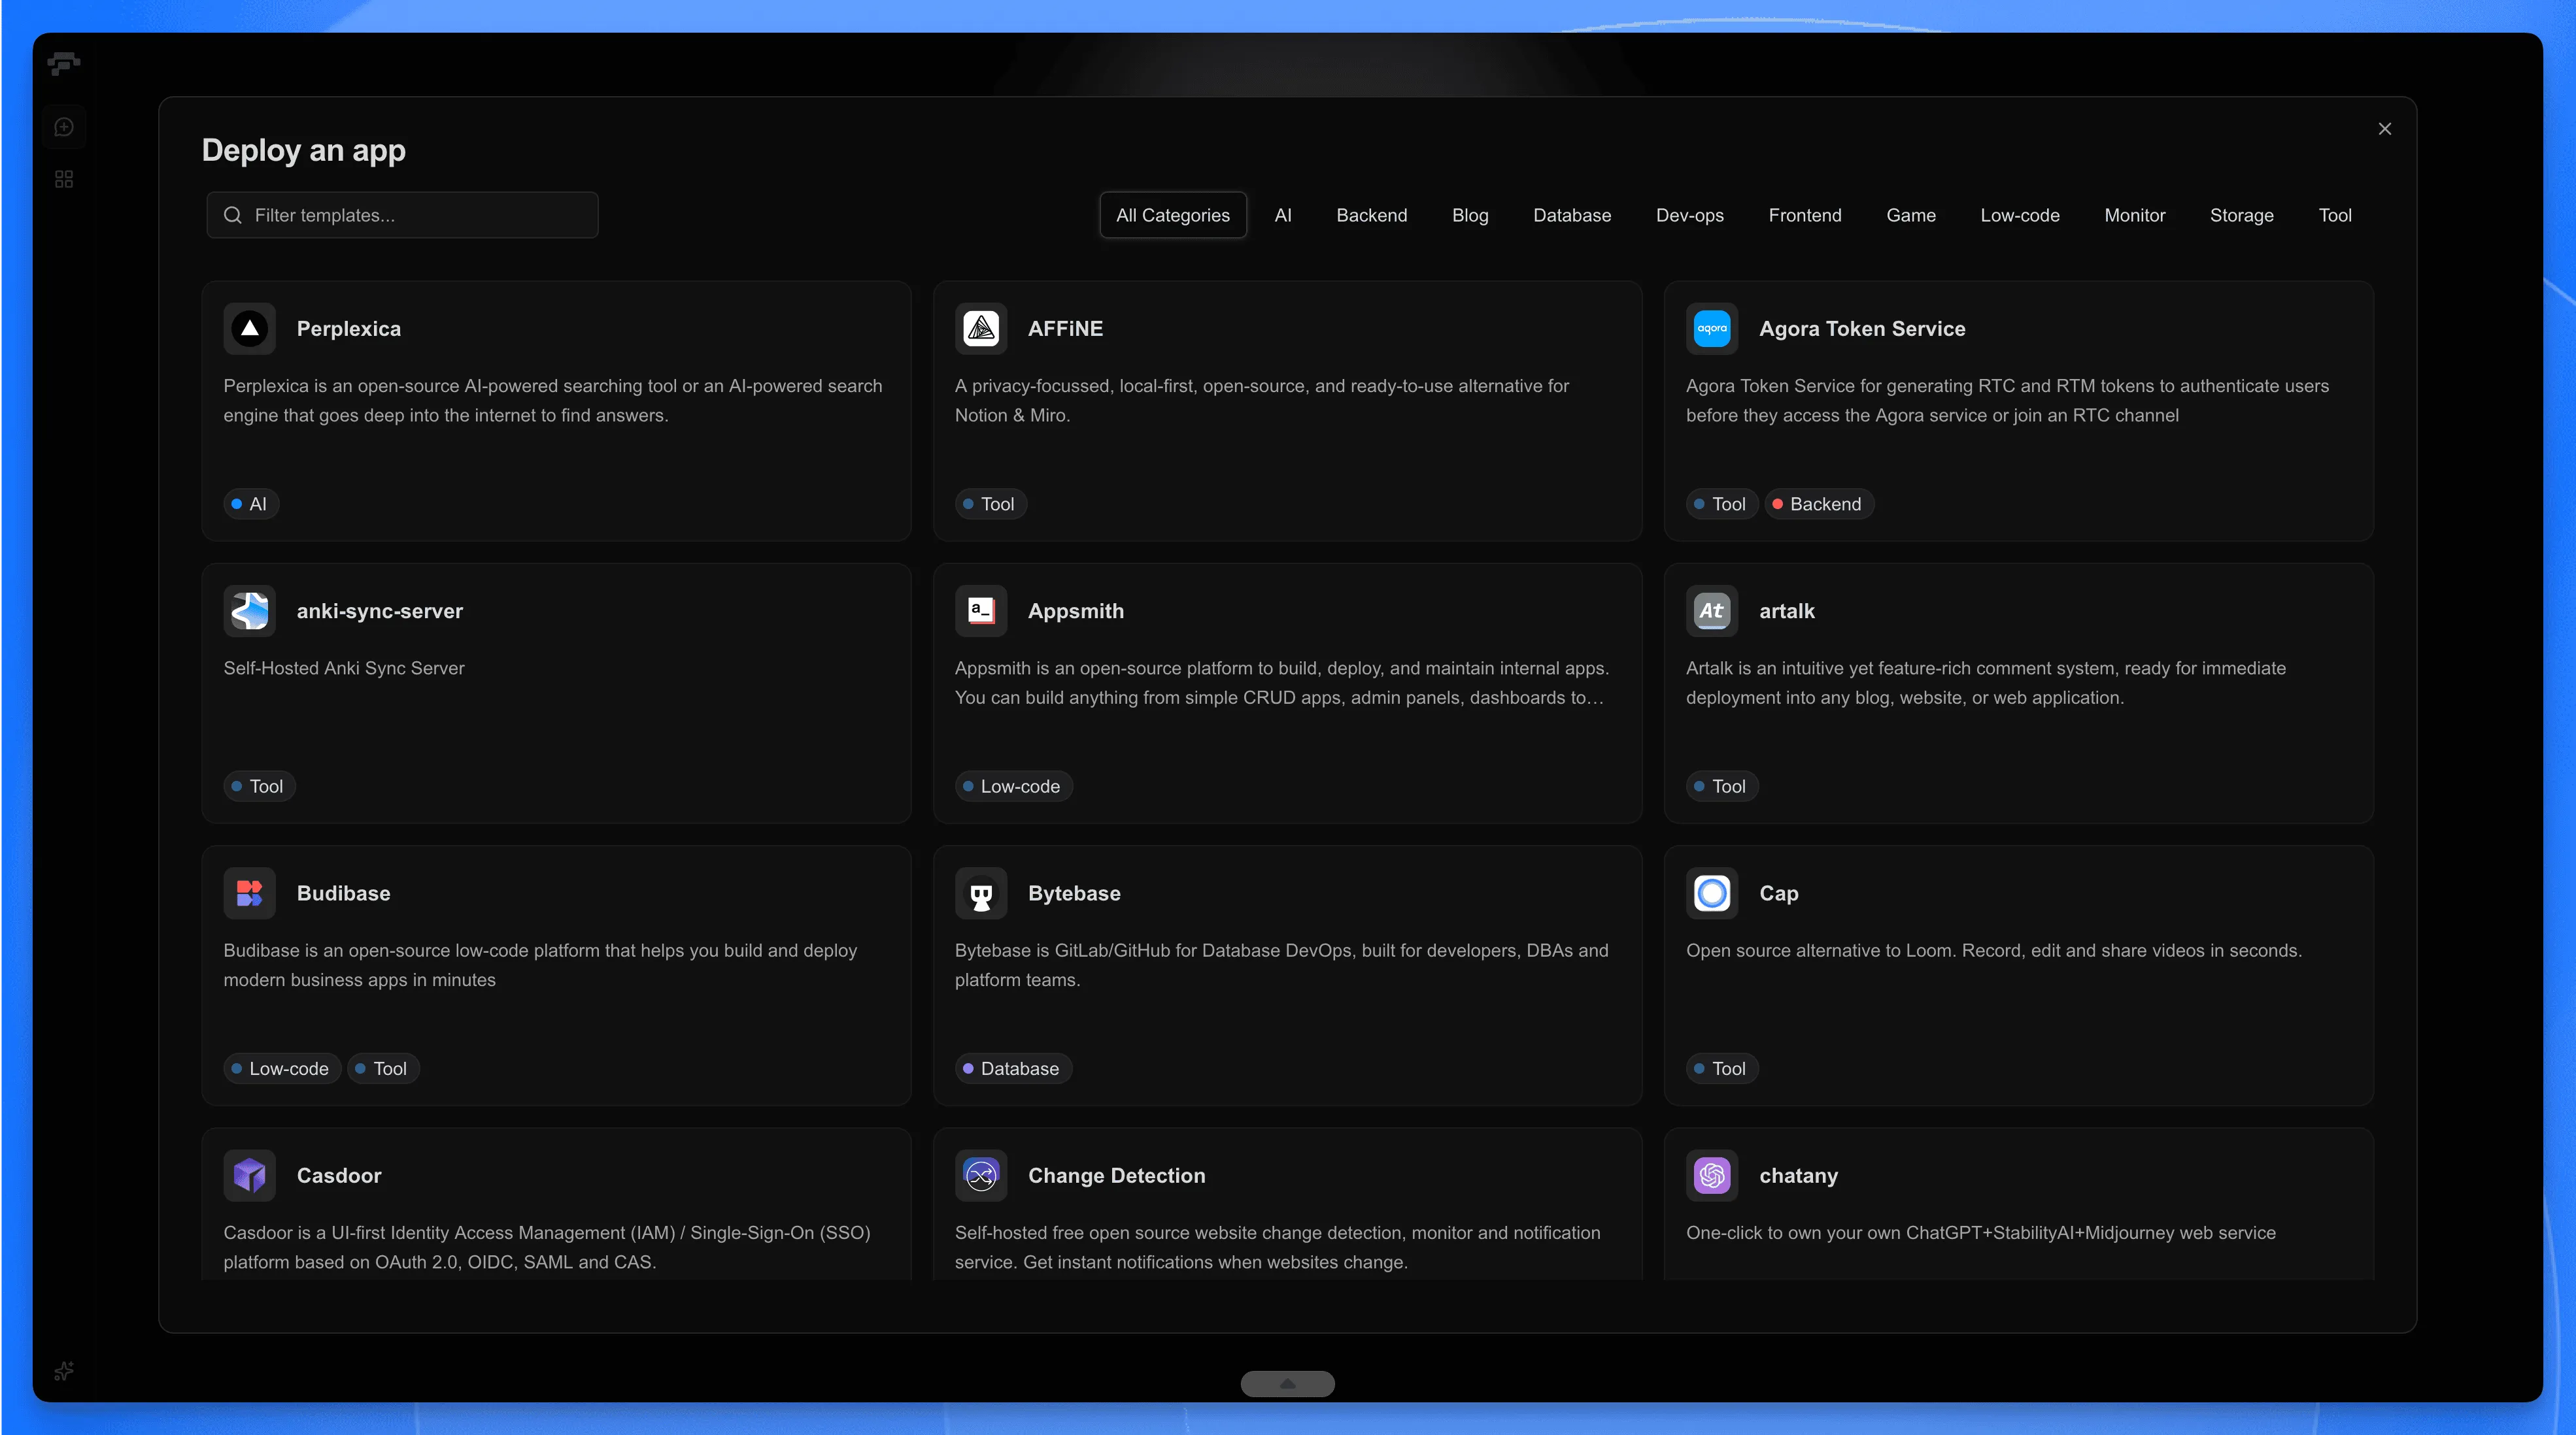Image resolution: width=2576 pixels, height=1435 pixels.
Task: Click the Agora Token Service icon
Action: 1711,329
